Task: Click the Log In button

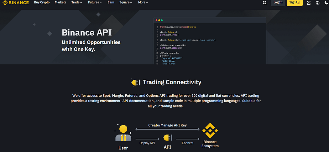Action: pos(278,2)
